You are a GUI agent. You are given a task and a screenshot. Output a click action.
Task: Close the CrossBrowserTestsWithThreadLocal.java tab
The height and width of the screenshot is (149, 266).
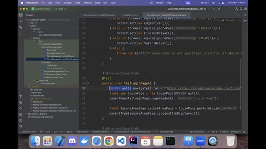coord(188,15)
